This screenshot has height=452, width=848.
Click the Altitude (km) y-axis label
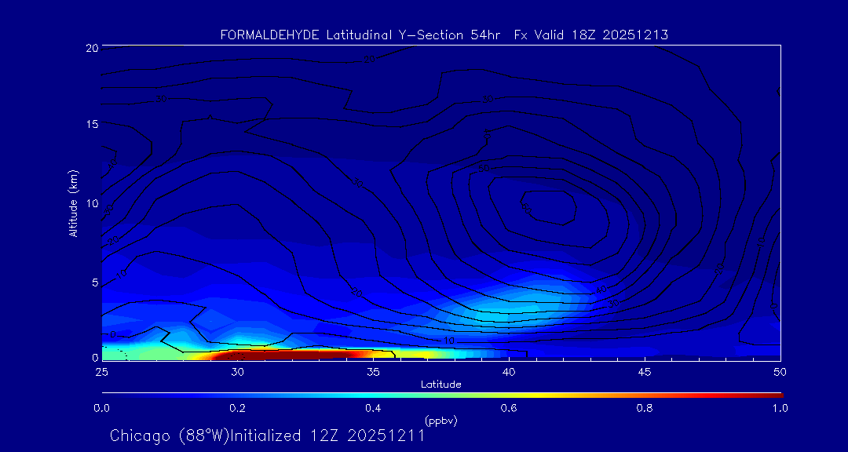coord(74,203)
